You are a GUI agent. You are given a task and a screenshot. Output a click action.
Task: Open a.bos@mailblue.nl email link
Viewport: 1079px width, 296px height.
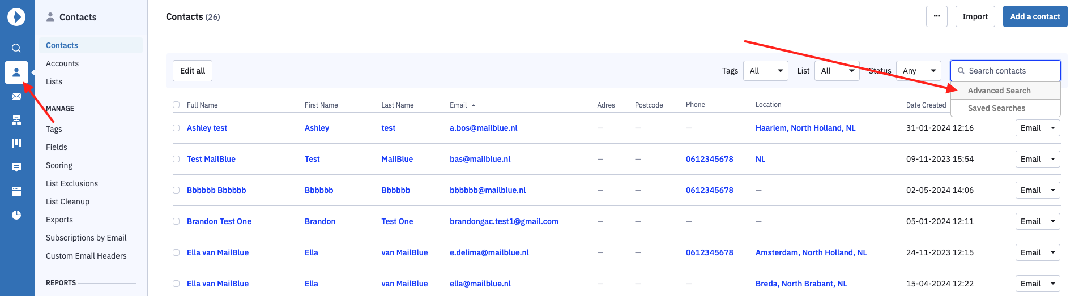pyautogui.click(x=484, y=128)
